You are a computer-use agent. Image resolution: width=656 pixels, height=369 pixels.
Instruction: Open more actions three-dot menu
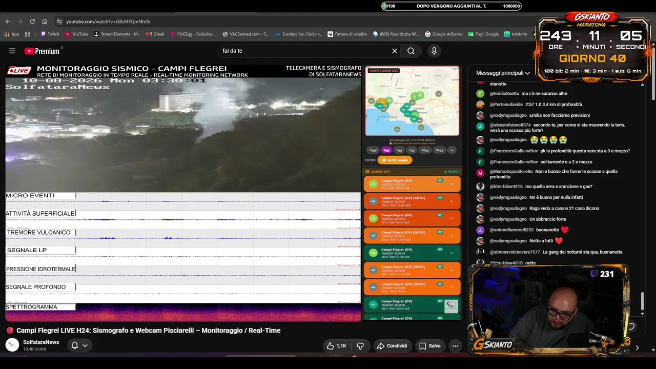[x=455, y=346]
